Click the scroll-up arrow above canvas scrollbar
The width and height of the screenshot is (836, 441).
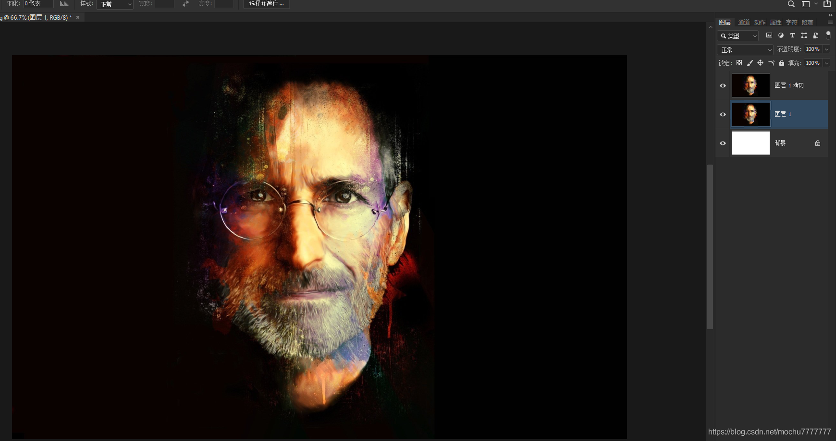click(710, 27)
